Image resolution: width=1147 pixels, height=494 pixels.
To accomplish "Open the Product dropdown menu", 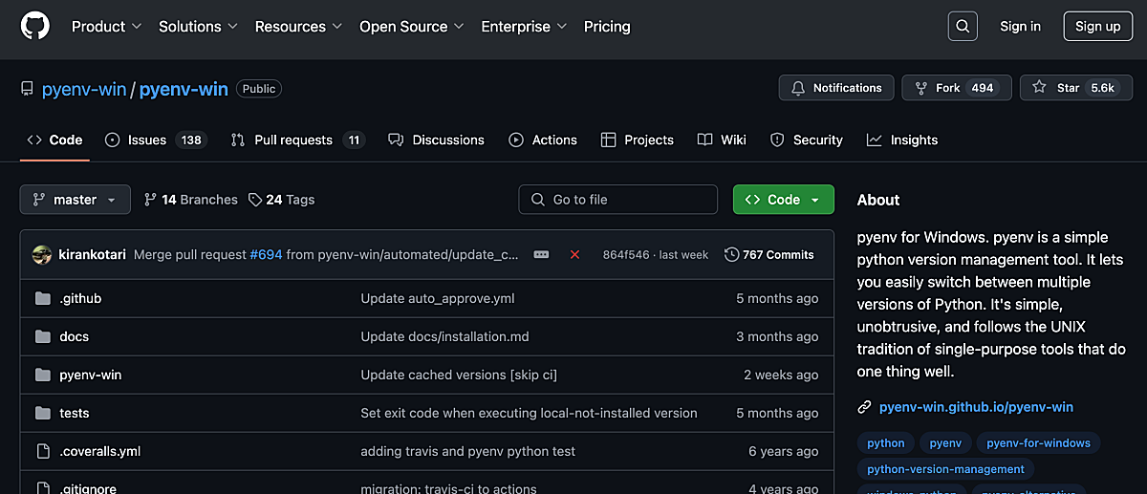I will point(107,27).
